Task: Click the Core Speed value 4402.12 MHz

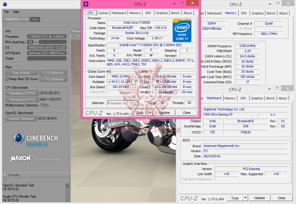Action: pyautogui.click(x=120, y=76)
